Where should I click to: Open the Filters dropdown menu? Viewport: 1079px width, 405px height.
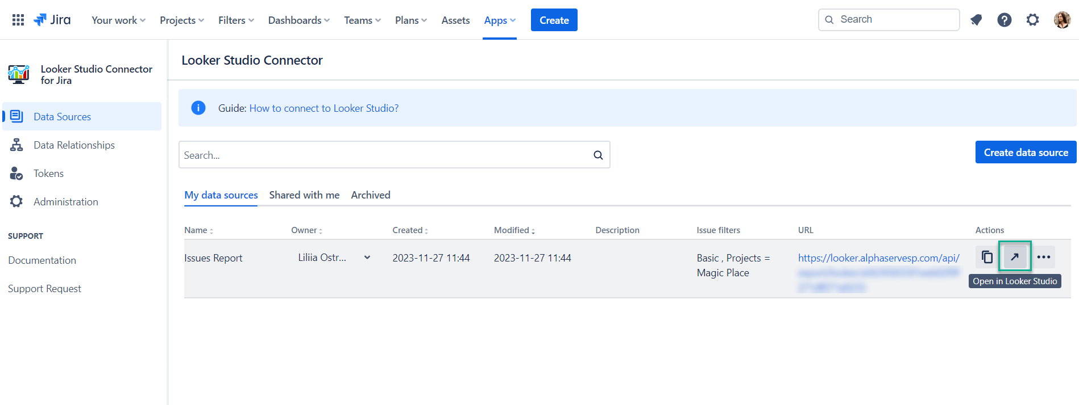coord(236,20)
